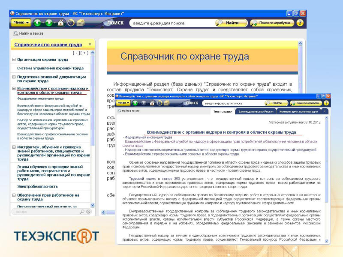Image resolution: width=343 pixels, height=257 pixels.
Task: Focus search phrase field in front window
Action: [x=233, y=103]
